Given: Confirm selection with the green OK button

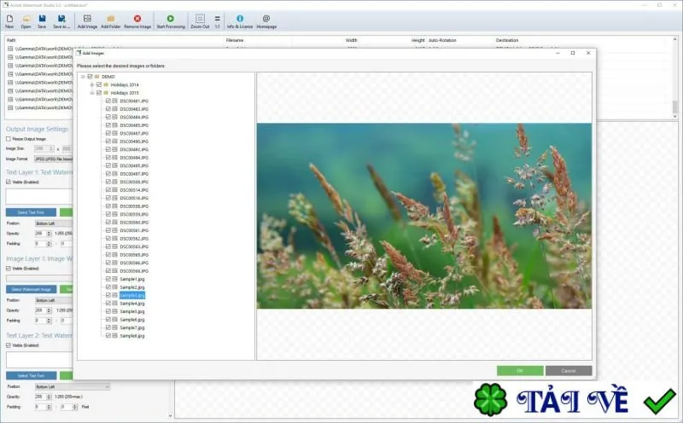Looking at the screenshot, I should (x=520, y=371).
